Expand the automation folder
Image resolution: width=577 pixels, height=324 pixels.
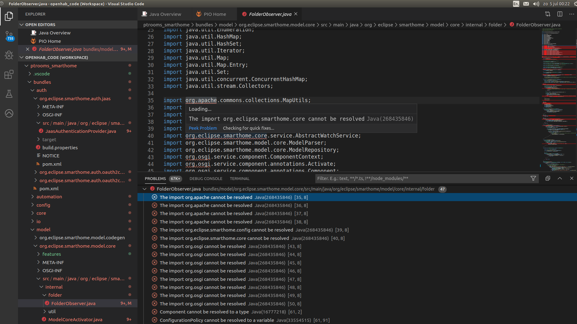point(49,197)
